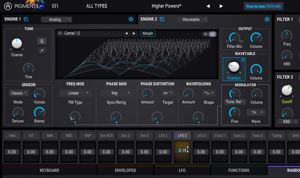Open Unison mode dropdown Classic

pyautogui.click(x=19, y=93)
